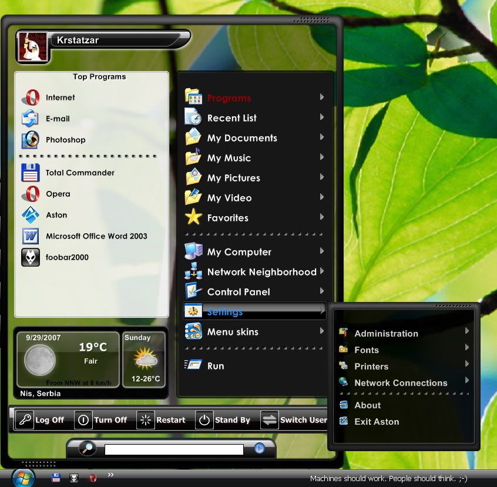This screenshot has width=497, height=487.
Task: Click the 'Top Programs' heading
Action: (99, 77)
